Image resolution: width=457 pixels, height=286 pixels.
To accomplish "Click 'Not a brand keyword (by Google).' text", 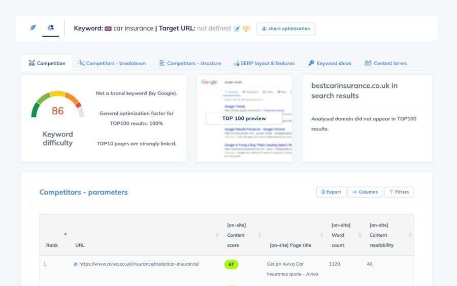I will pos(137,93).
